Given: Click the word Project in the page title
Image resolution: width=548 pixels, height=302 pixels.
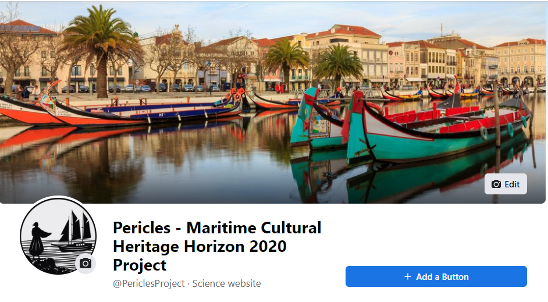Looking at the screenshot, I should tap(140, 265).
